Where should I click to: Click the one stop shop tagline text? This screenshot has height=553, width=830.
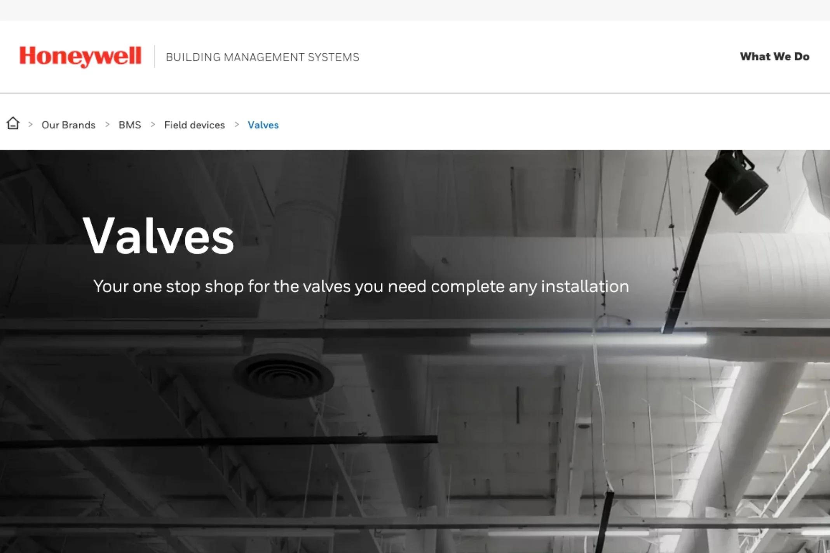(361, 286)
